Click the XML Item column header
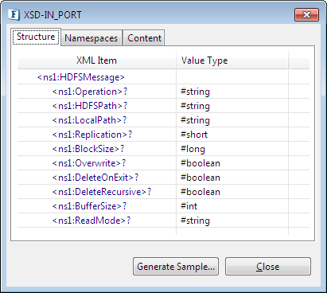327x293 pixels. pos(96,61)
